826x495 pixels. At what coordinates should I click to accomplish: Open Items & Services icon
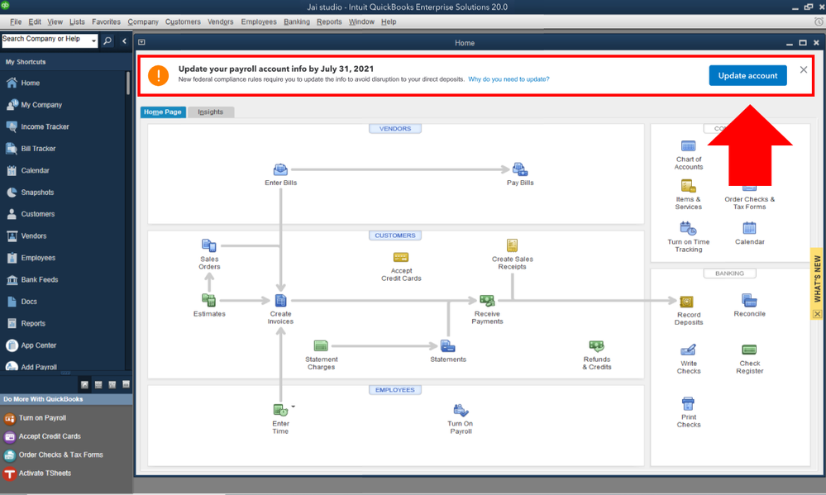point(688,186)
